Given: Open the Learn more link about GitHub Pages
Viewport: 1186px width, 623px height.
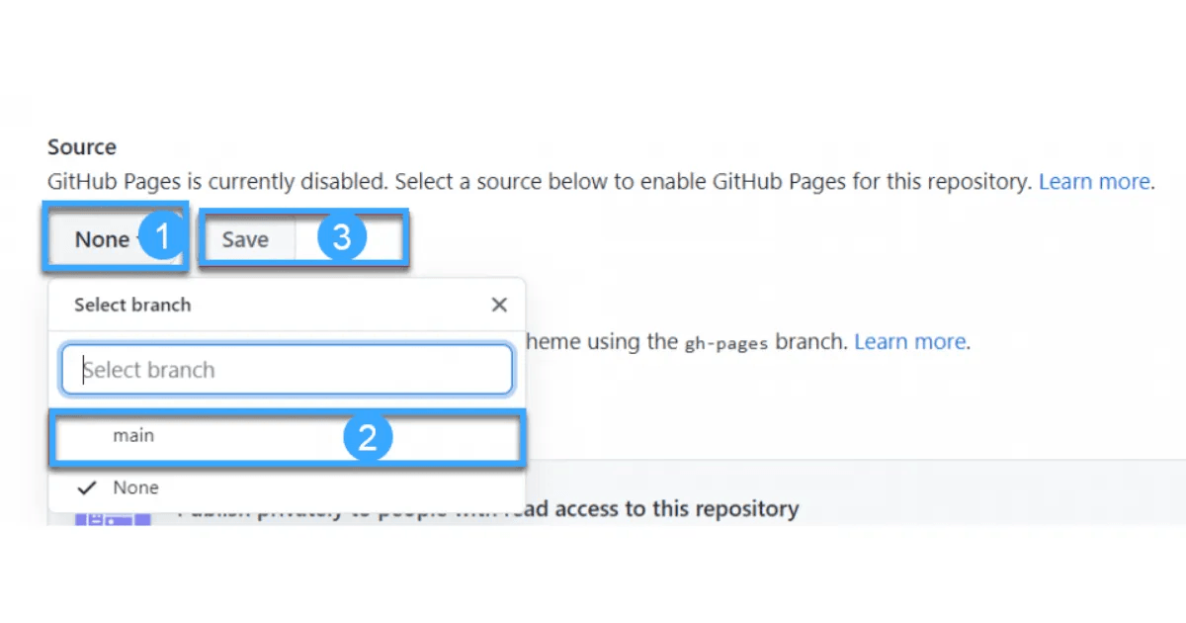Looking at the screenshot, I should tap(1094, 181).
